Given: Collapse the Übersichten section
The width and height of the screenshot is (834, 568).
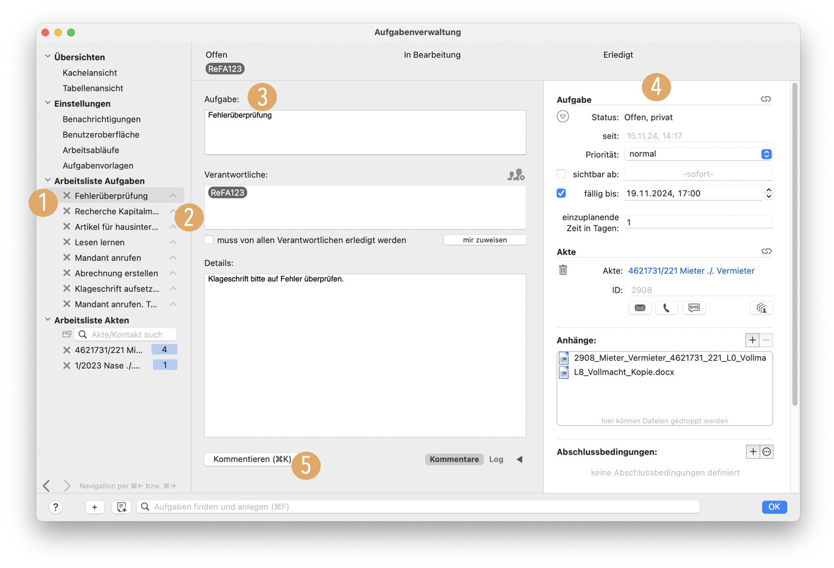Looking at the screenshot, I should (x=48, y=57).
